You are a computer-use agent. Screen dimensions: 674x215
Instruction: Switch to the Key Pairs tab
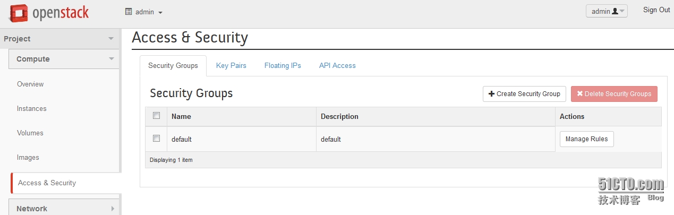pyautogui.click(x=231, y=66)
